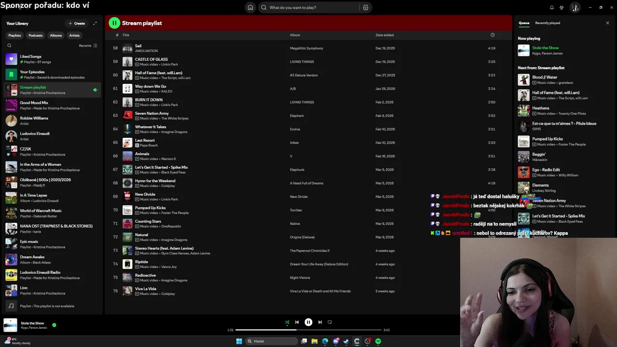
Task: Open 'Stole the Show' in Now playing queue
Action: click(x=562, y=51)
